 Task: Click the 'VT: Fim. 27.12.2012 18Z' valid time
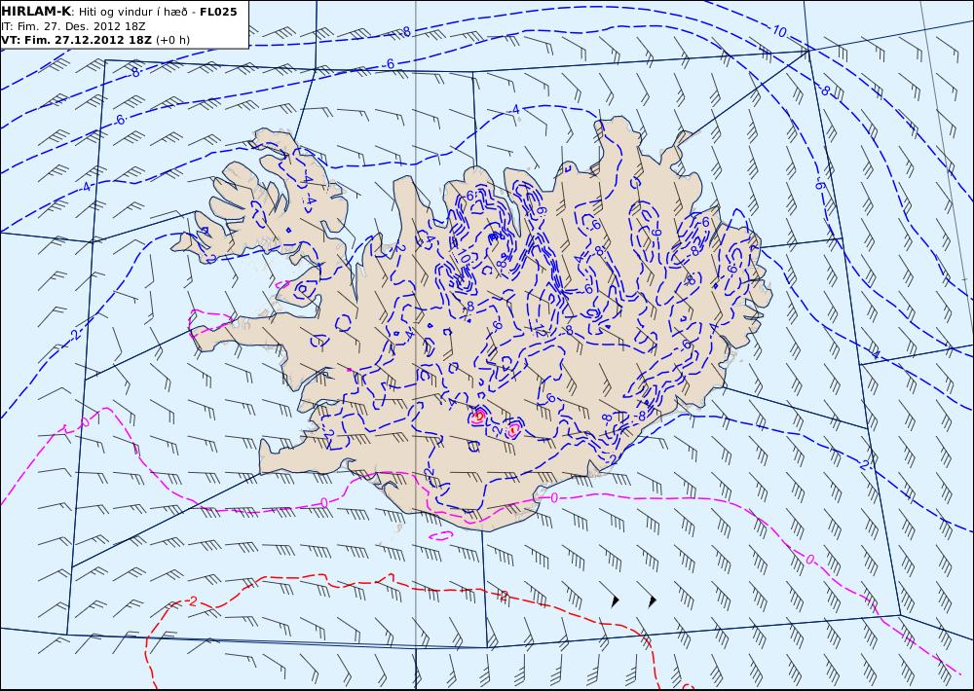(x=76, y=40)
